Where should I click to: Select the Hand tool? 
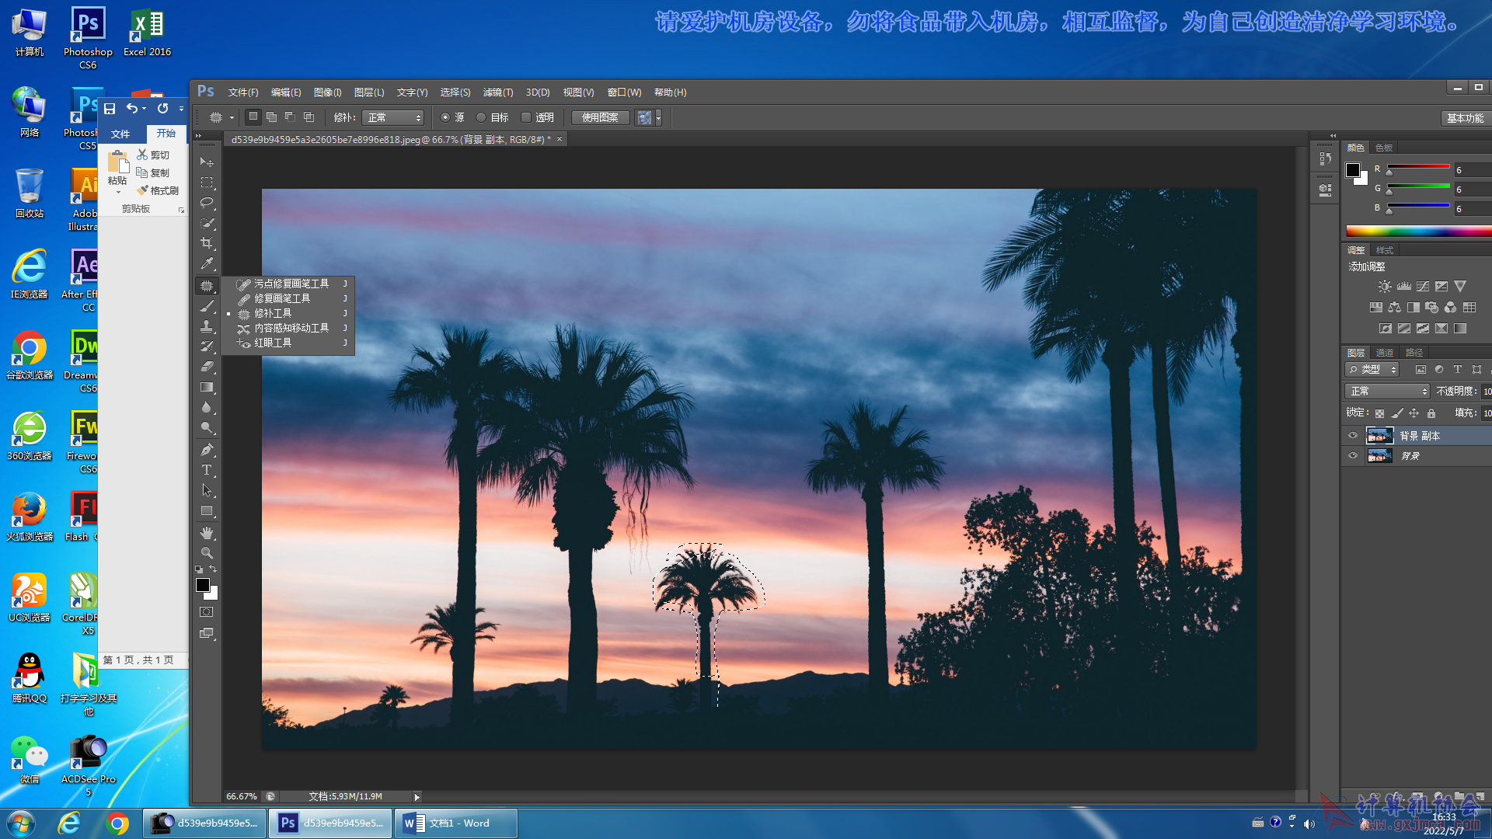[207, 533]
